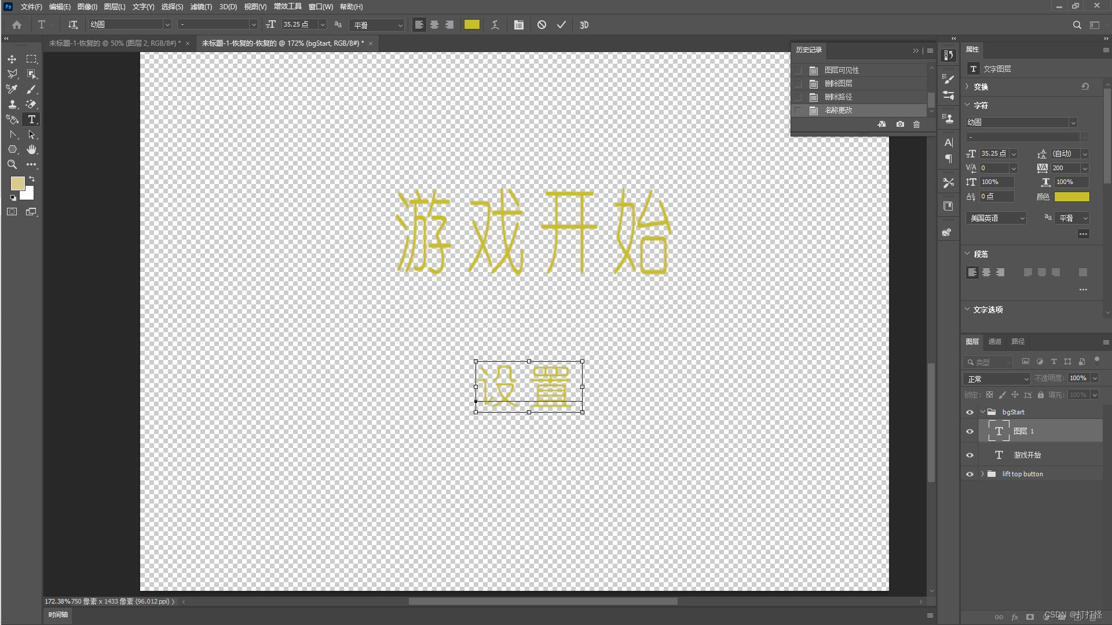Open the 滤镜(T) menu

[x=201, y=7]
